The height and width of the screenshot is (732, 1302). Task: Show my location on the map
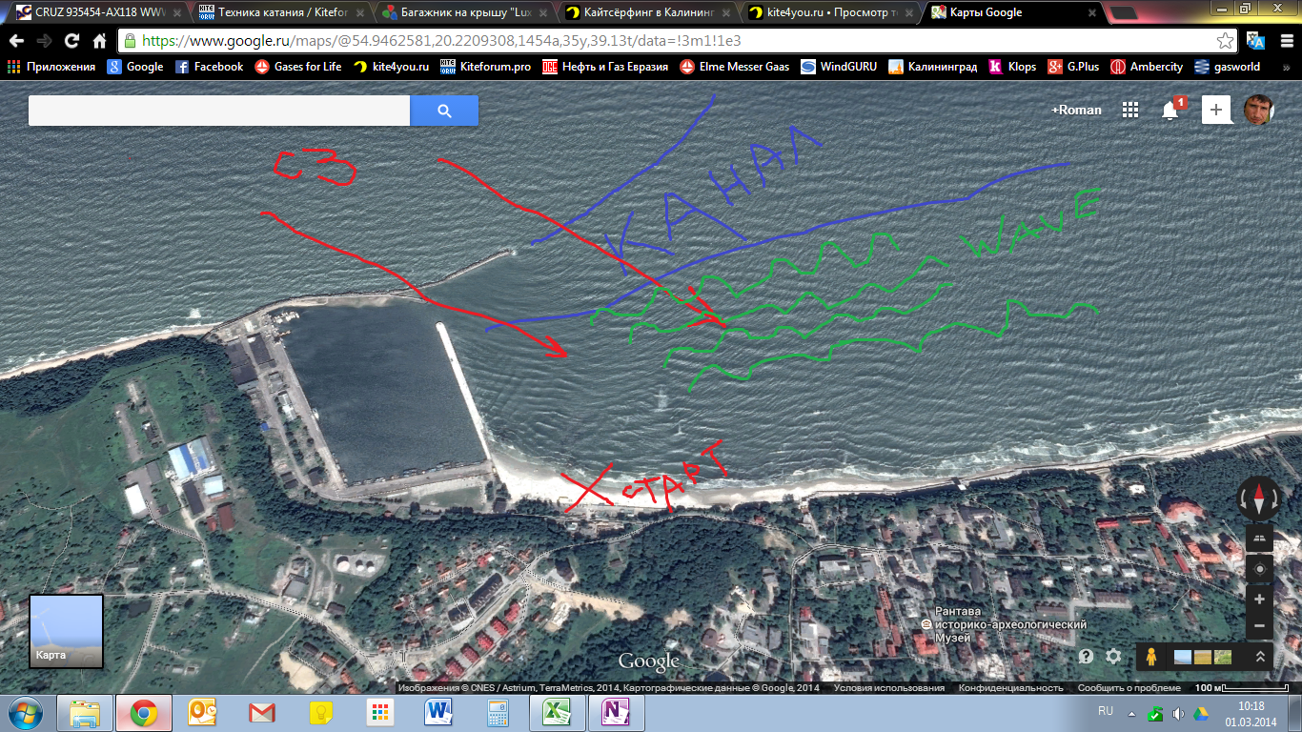1259,569
